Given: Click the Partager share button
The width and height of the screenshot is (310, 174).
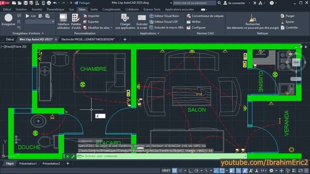Looking at the screenshot, I should (x=82, y=3).
